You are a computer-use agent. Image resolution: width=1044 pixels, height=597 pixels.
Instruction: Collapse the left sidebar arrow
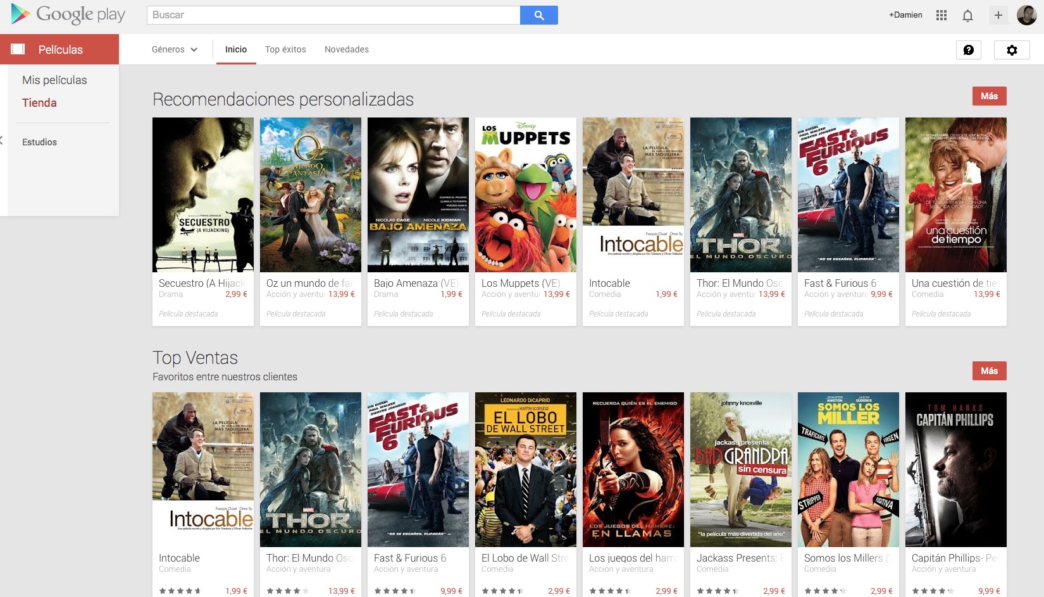click(x=2, y=140)
